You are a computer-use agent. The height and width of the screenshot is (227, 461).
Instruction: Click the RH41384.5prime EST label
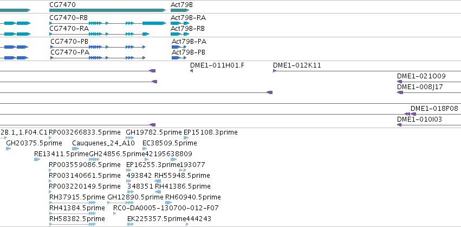77,208
